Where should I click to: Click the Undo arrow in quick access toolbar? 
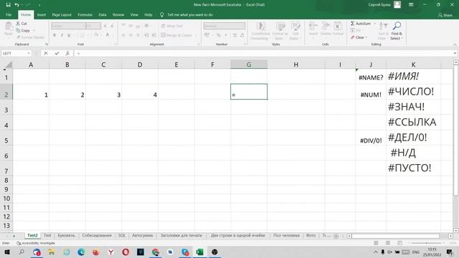[17, 5]
